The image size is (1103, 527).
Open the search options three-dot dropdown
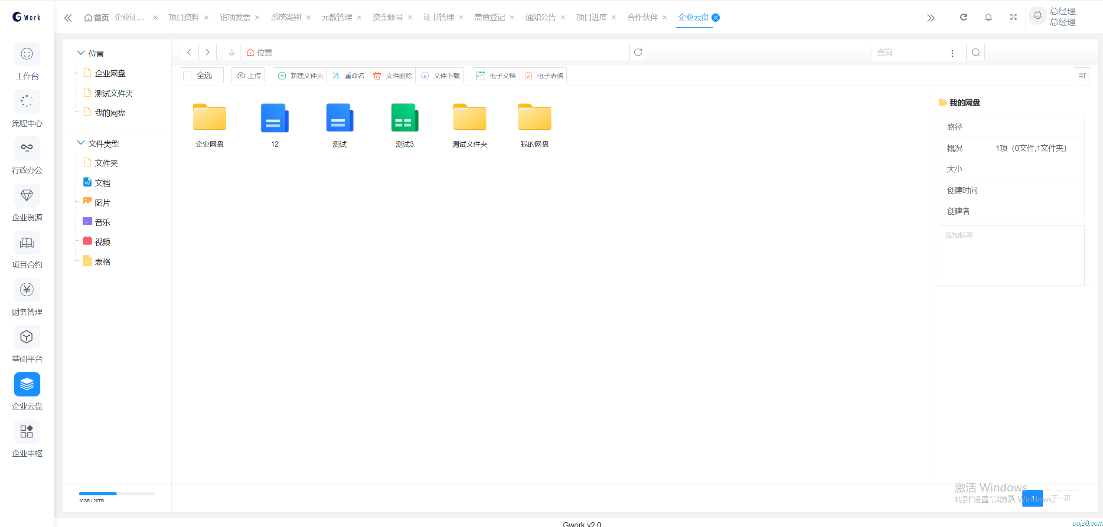[x=952, y=53]
